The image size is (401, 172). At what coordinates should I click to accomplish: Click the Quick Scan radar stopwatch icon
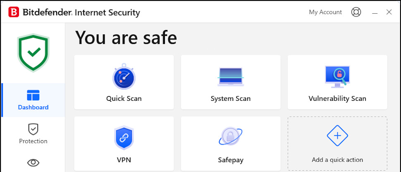[124, 76]
